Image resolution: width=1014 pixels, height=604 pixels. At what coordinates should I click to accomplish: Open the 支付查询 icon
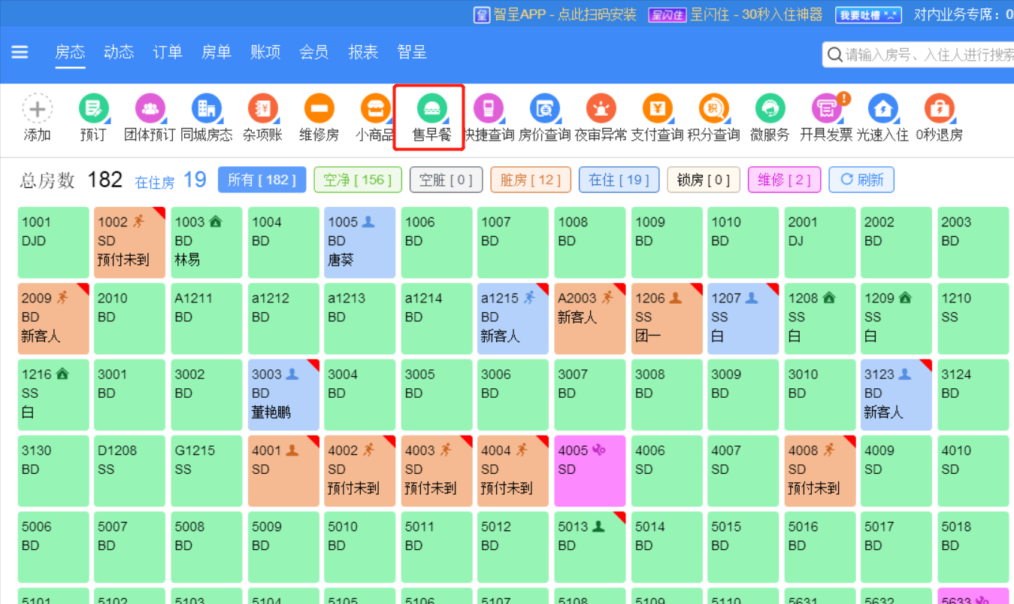[x=657, y=109]
